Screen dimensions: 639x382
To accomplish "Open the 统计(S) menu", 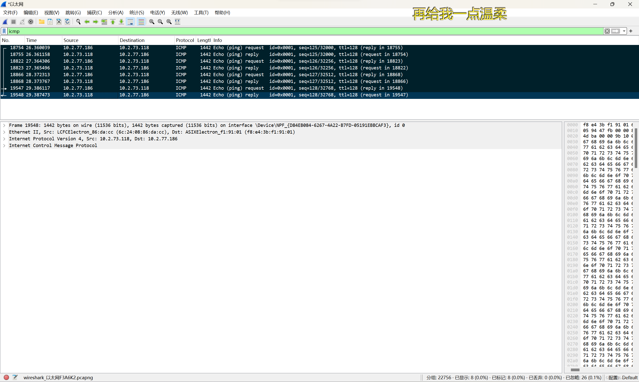I will 137,13.
